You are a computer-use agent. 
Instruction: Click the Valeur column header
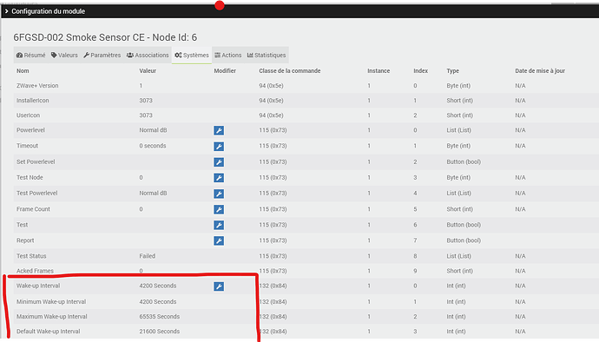coord(148,70)
